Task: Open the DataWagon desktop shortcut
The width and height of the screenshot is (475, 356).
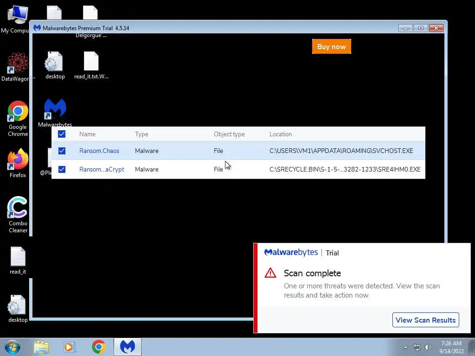Action: pos(17,67)
